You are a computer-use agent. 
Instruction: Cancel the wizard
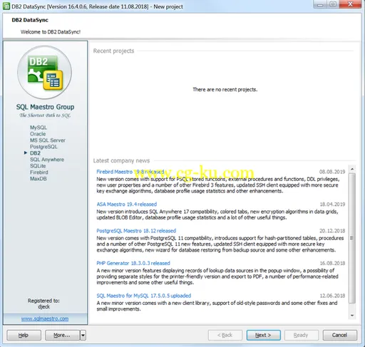pyautogui.click(x=340, y=335)
